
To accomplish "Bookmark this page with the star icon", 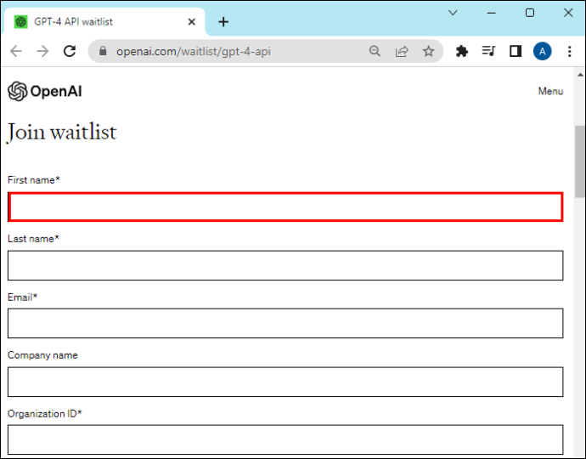I will (x=429, y=51).
